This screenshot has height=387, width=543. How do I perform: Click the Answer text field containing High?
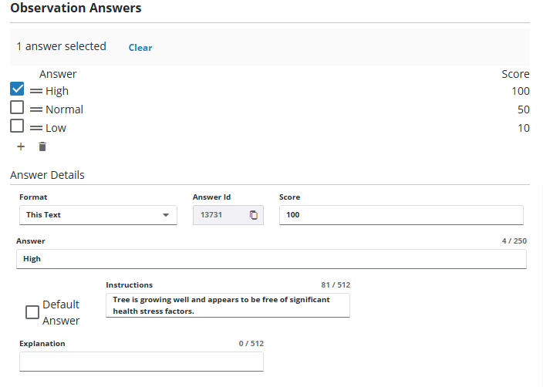[x=271, y=259]
